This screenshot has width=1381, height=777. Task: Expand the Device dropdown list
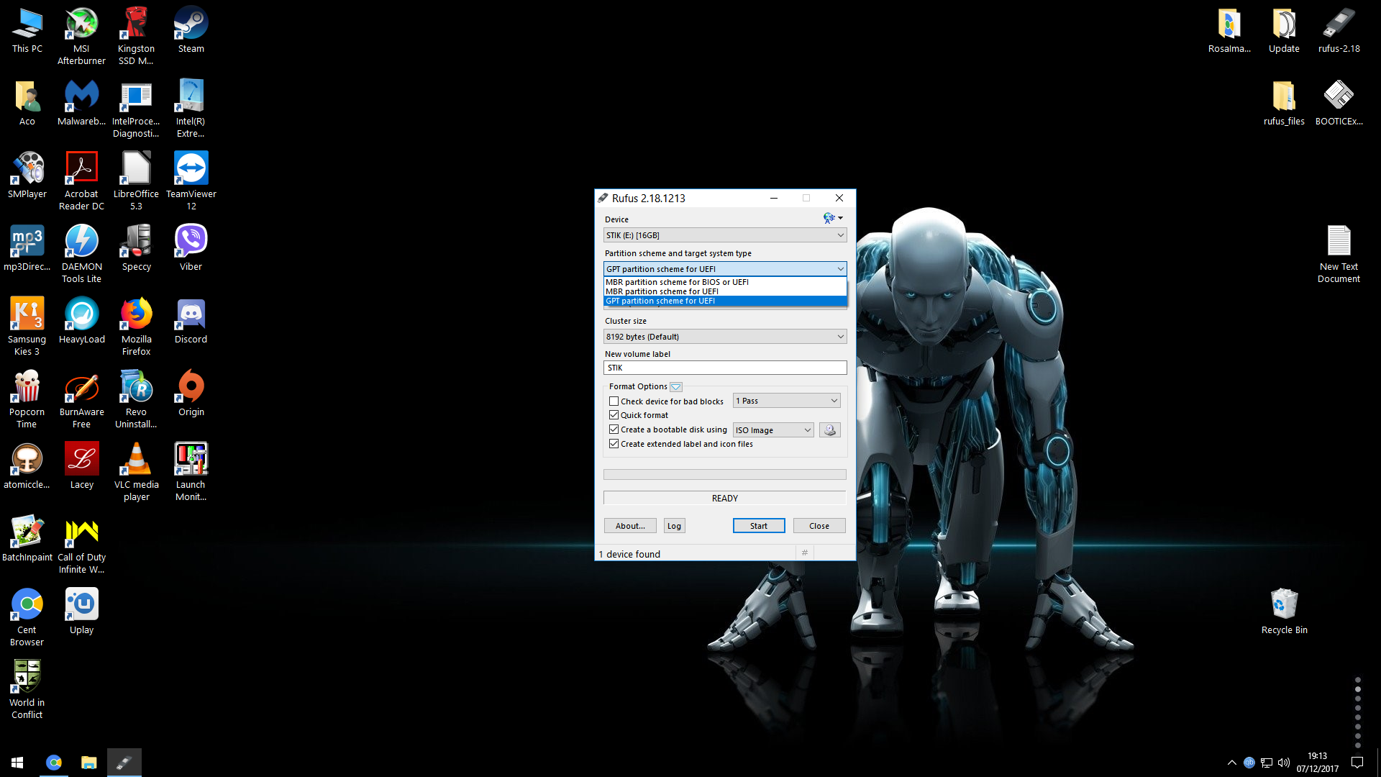click(x=724, y=235)
